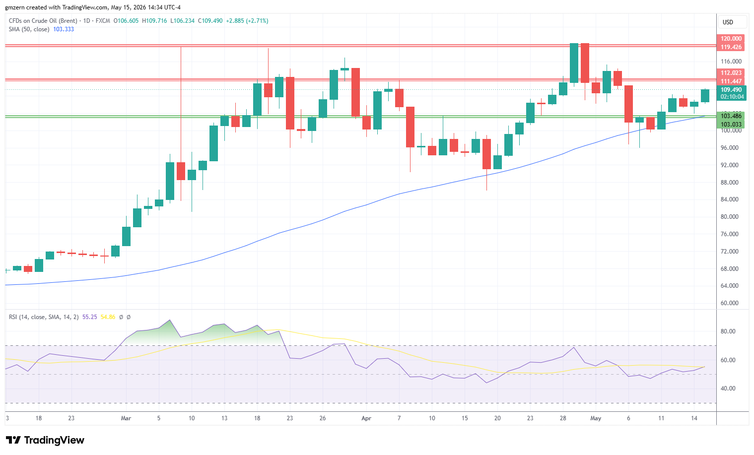Click 96.000 on the price axis
The image size is (754, 455).
[730, 148]
